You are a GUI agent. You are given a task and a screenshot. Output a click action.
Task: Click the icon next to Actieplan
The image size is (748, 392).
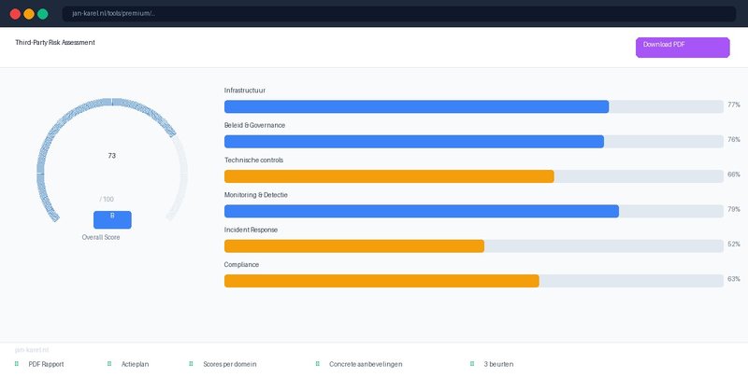click(109, 364)
